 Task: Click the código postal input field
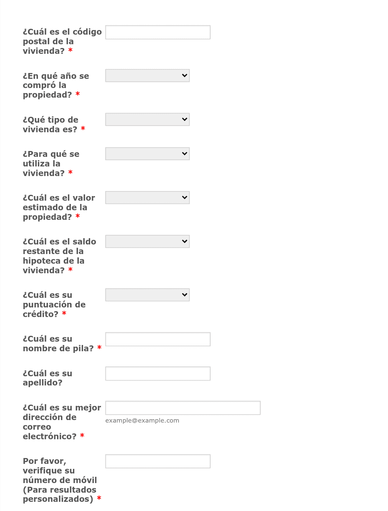158,32
